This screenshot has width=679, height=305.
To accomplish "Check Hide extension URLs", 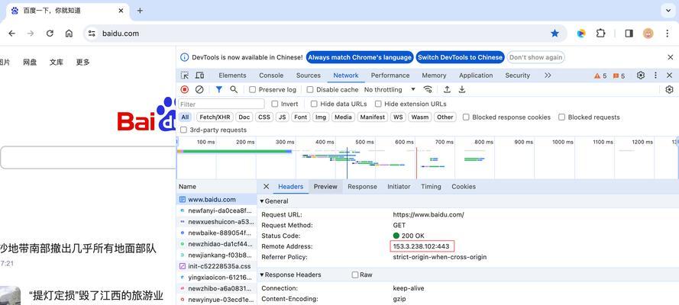I will coord(378,104).
